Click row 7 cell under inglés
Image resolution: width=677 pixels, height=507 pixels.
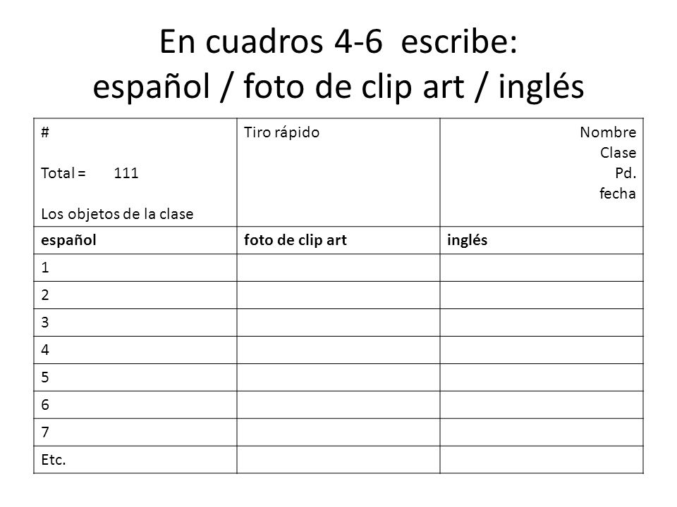click(542, 432)
